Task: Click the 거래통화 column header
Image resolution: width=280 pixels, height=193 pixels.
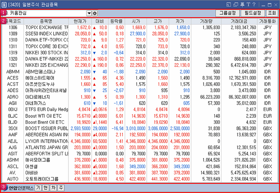Action: pyautogui.click(x=268, y=21)
